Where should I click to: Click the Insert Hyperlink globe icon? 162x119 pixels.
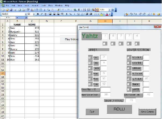pyautogui.click(x=75, y=10)
